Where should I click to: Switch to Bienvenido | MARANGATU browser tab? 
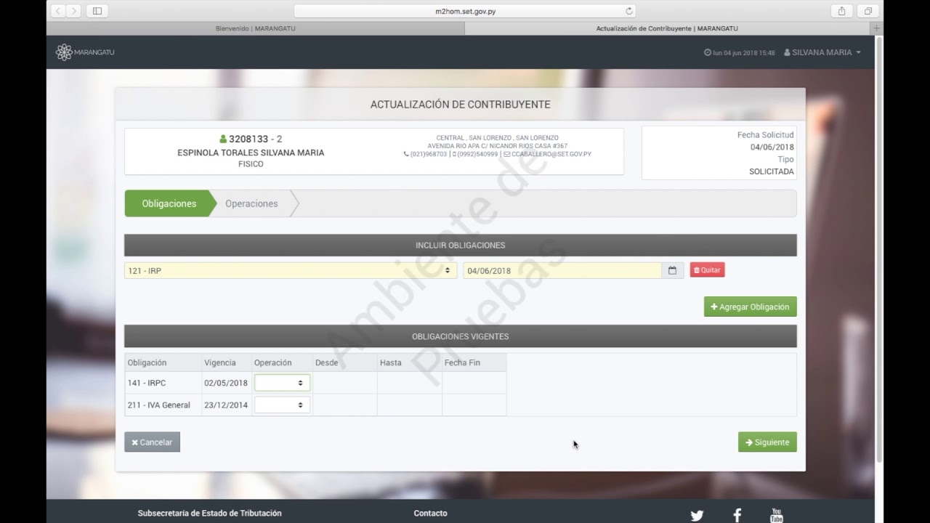255,28
